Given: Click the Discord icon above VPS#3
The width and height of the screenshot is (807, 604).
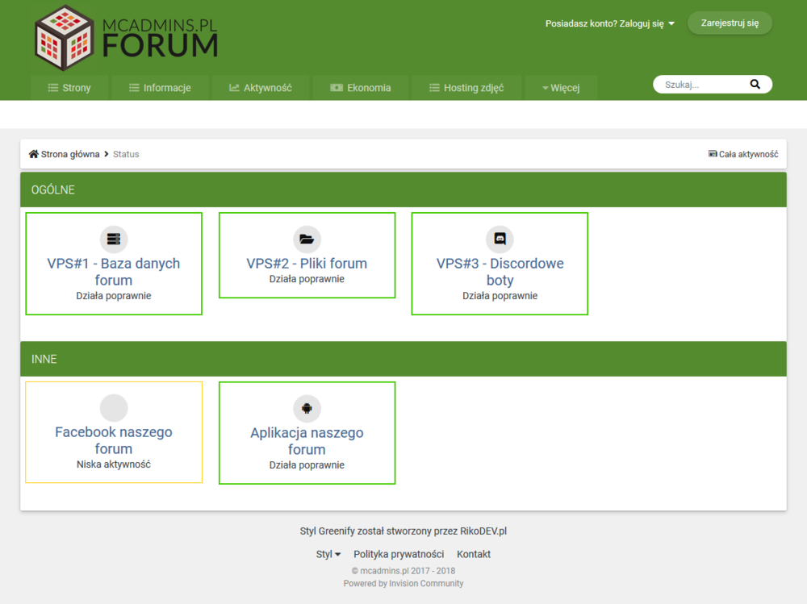Looking at the screenshot, I should pyautogui.click(x=500, y=240).
